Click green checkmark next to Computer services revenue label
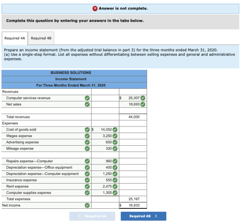 tap(87, 98)
